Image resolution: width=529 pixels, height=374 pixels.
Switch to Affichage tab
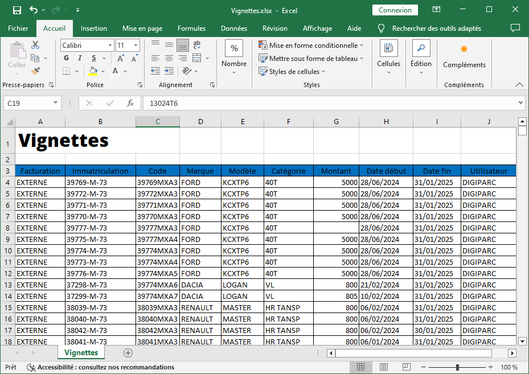(318, 28)
